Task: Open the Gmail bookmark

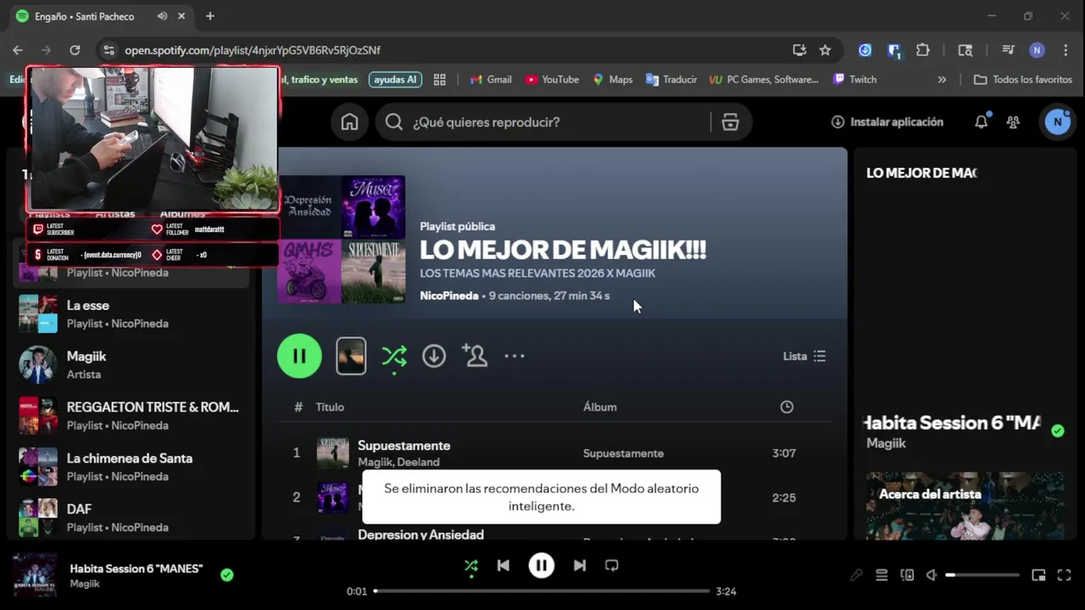Action: click(x=491, y=80)
